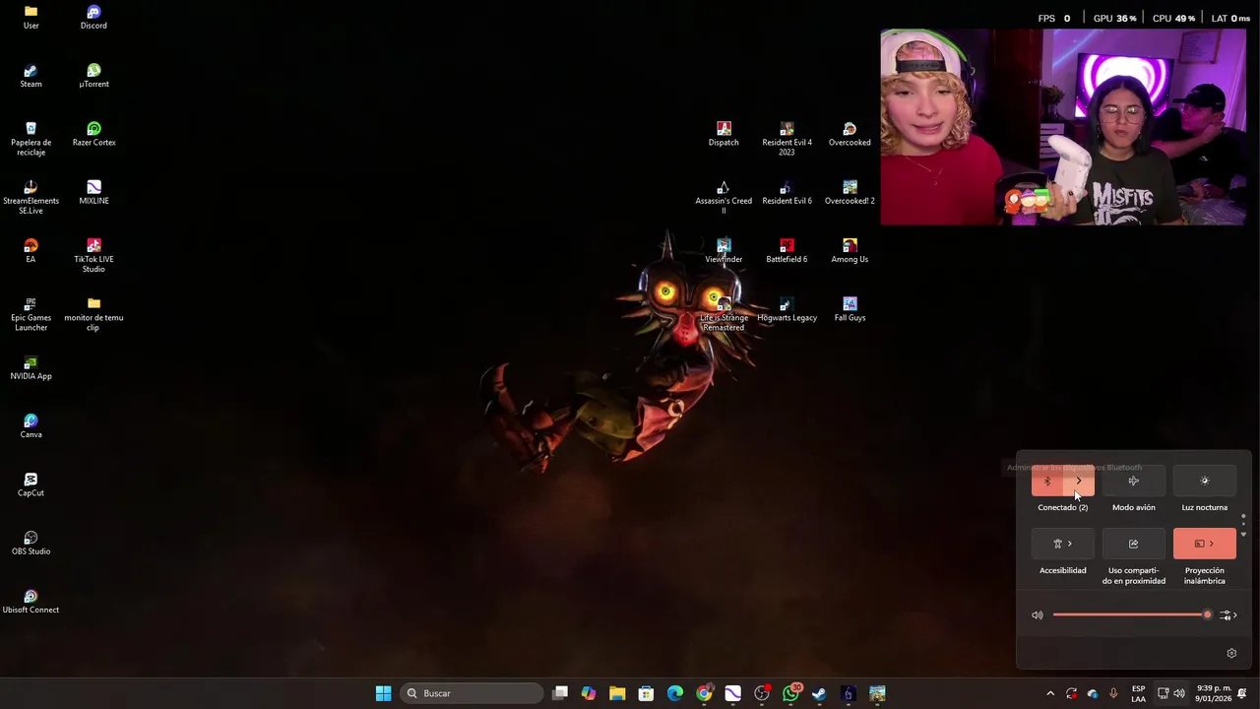Open the Accesibilidad quick settings options

pyautogui.click(x=1063, y=544)
